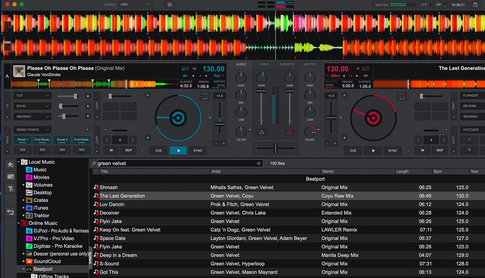Click the filter folder icon in the sidebar

(10, 188)
